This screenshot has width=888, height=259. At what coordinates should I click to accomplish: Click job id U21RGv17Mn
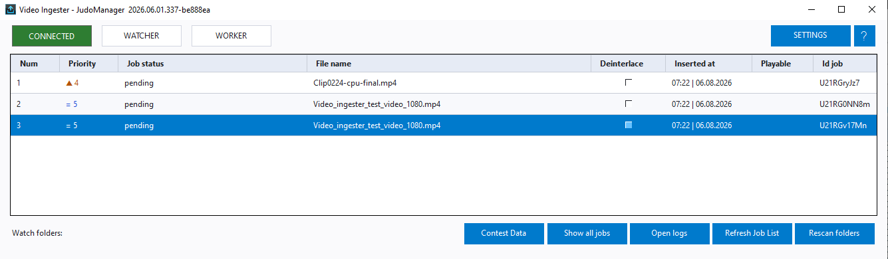pos(843,126)
